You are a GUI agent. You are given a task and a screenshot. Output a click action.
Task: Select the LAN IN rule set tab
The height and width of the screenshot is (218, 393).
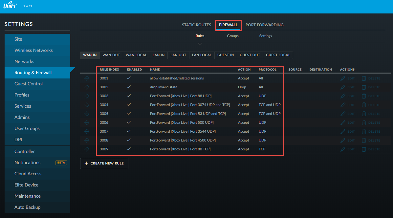(159, 55)
